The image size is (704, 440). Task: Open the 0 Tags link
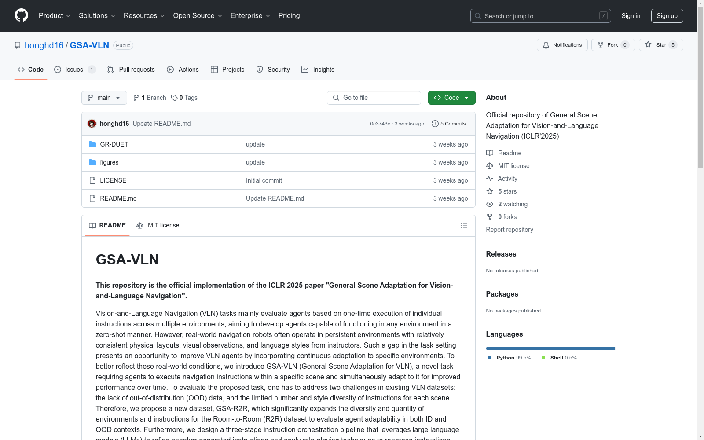tap(184, 98)
